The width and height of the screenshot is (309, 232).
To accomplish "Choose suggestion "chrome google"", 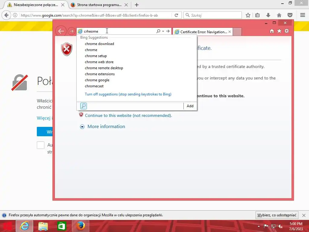I will click(97, 80).
